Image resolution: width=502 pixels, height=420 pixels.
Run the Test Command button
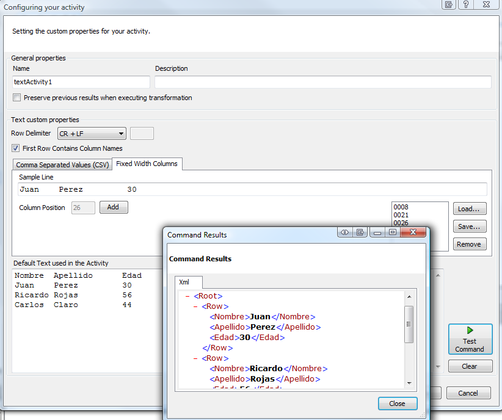pyautogui.click(x=470, y=339)
